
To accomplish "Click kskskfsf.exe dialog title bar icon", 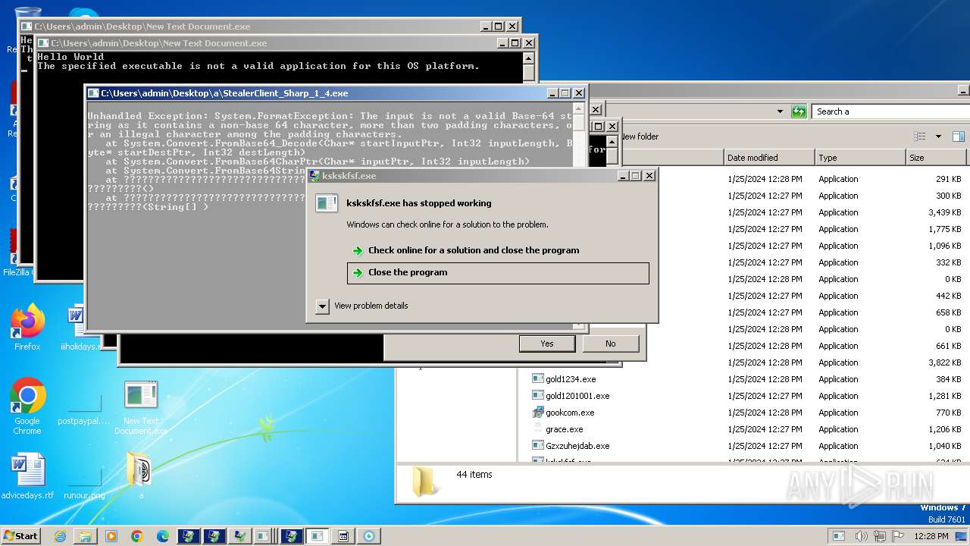I will coord(314,176).
